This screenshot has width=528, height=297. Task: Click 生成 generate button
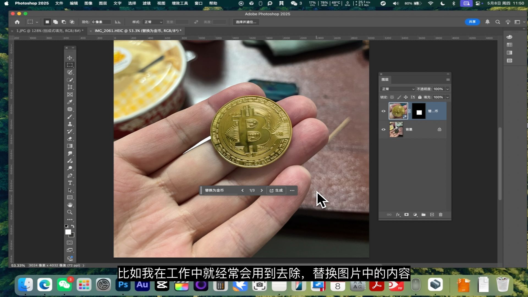pos(276,191)
